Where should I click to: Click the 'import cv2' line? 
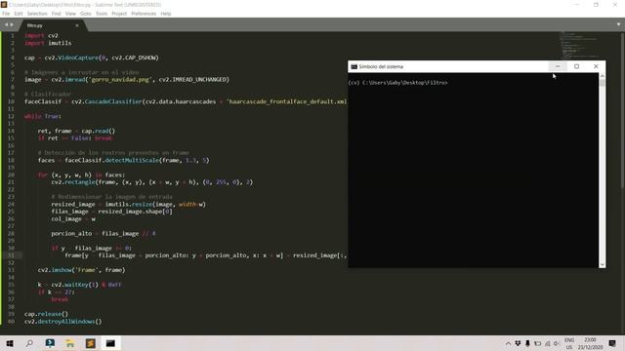pos(41,35)
